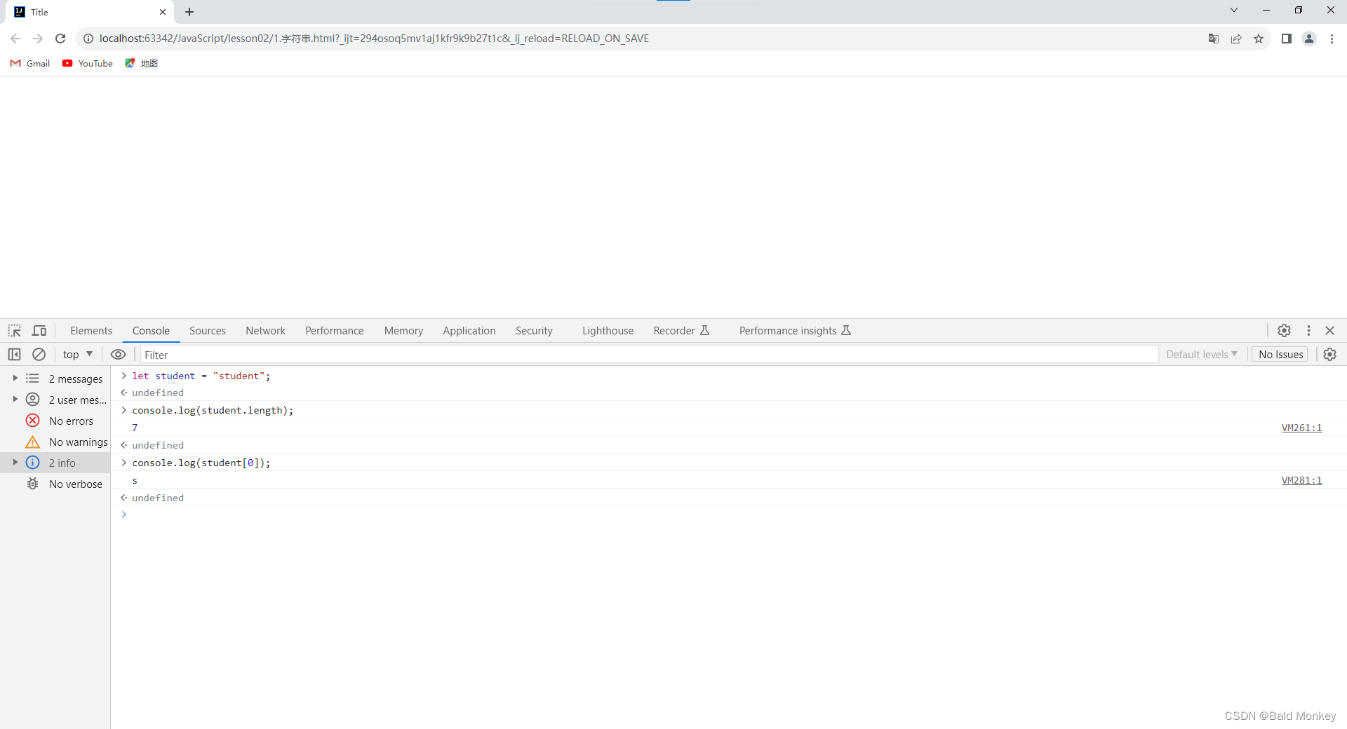Switch to the Memory tab
This screenshot has width=1347, height=729.
point(403,331)
